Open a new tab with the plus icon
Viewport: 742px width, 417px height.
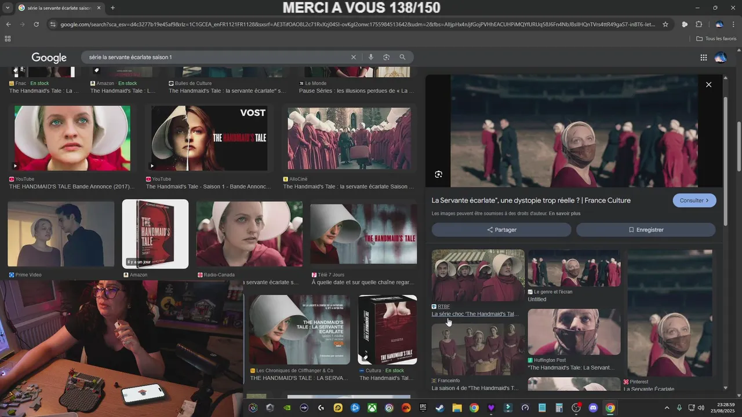(x=112, y=8)
